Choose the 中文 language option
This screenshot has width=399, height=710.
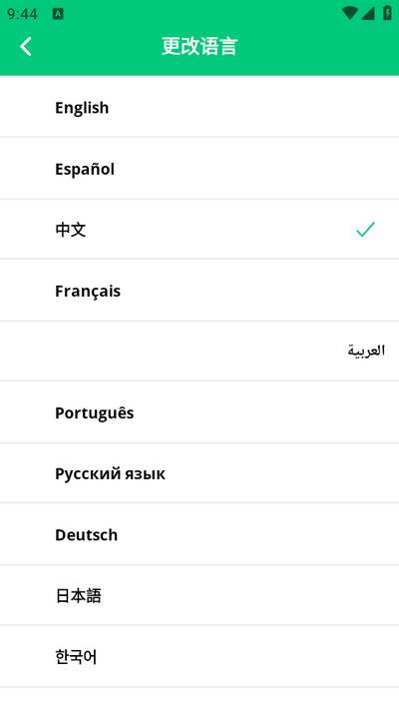click(199, 229)
